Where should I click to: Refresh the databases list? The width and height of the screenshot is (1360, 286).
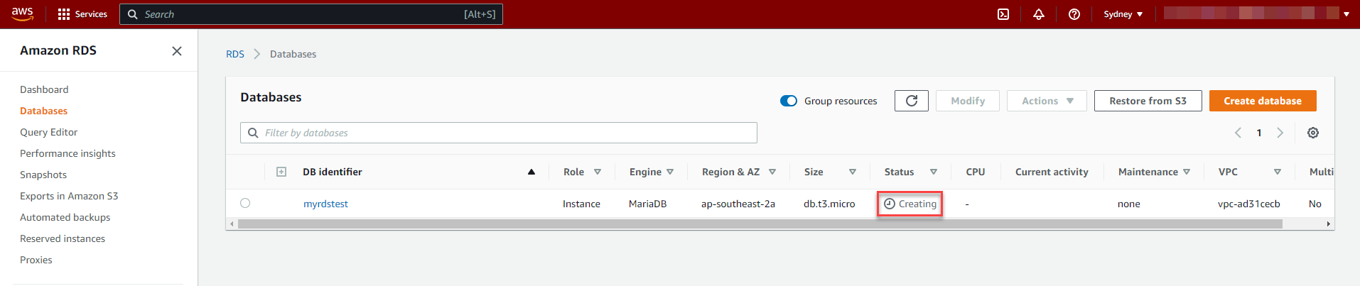coord(912,101)
